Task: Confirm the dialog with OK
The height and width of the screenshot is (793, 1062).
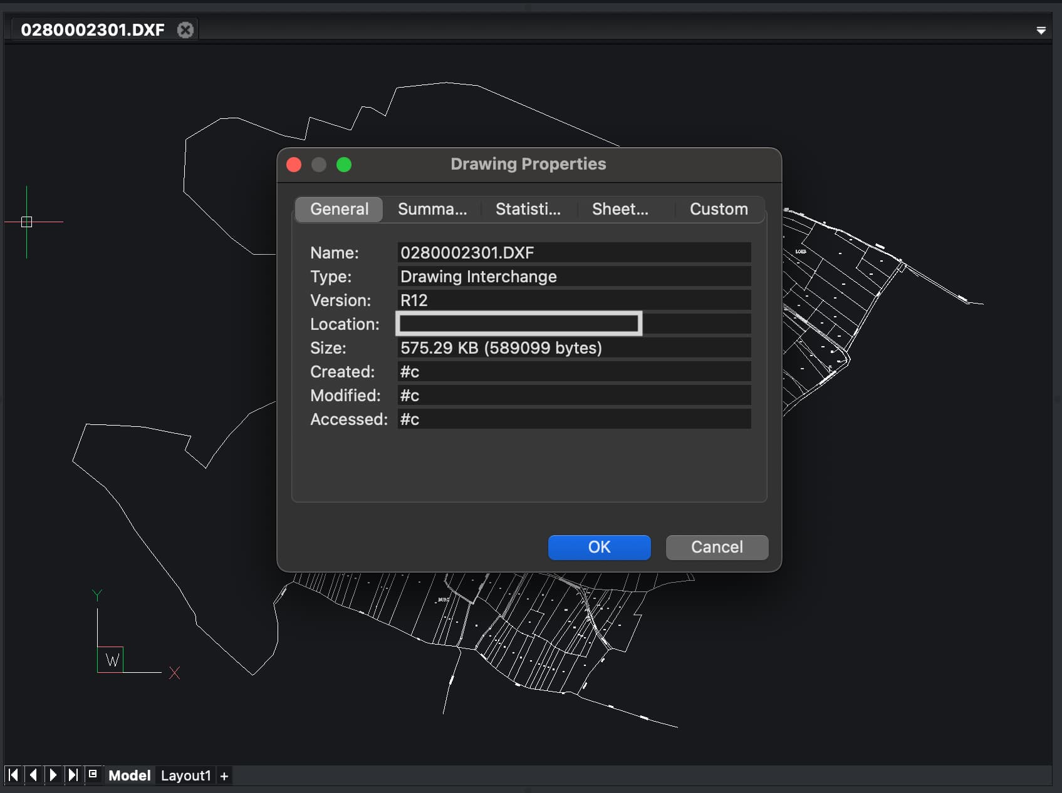Action: point(599,547)
